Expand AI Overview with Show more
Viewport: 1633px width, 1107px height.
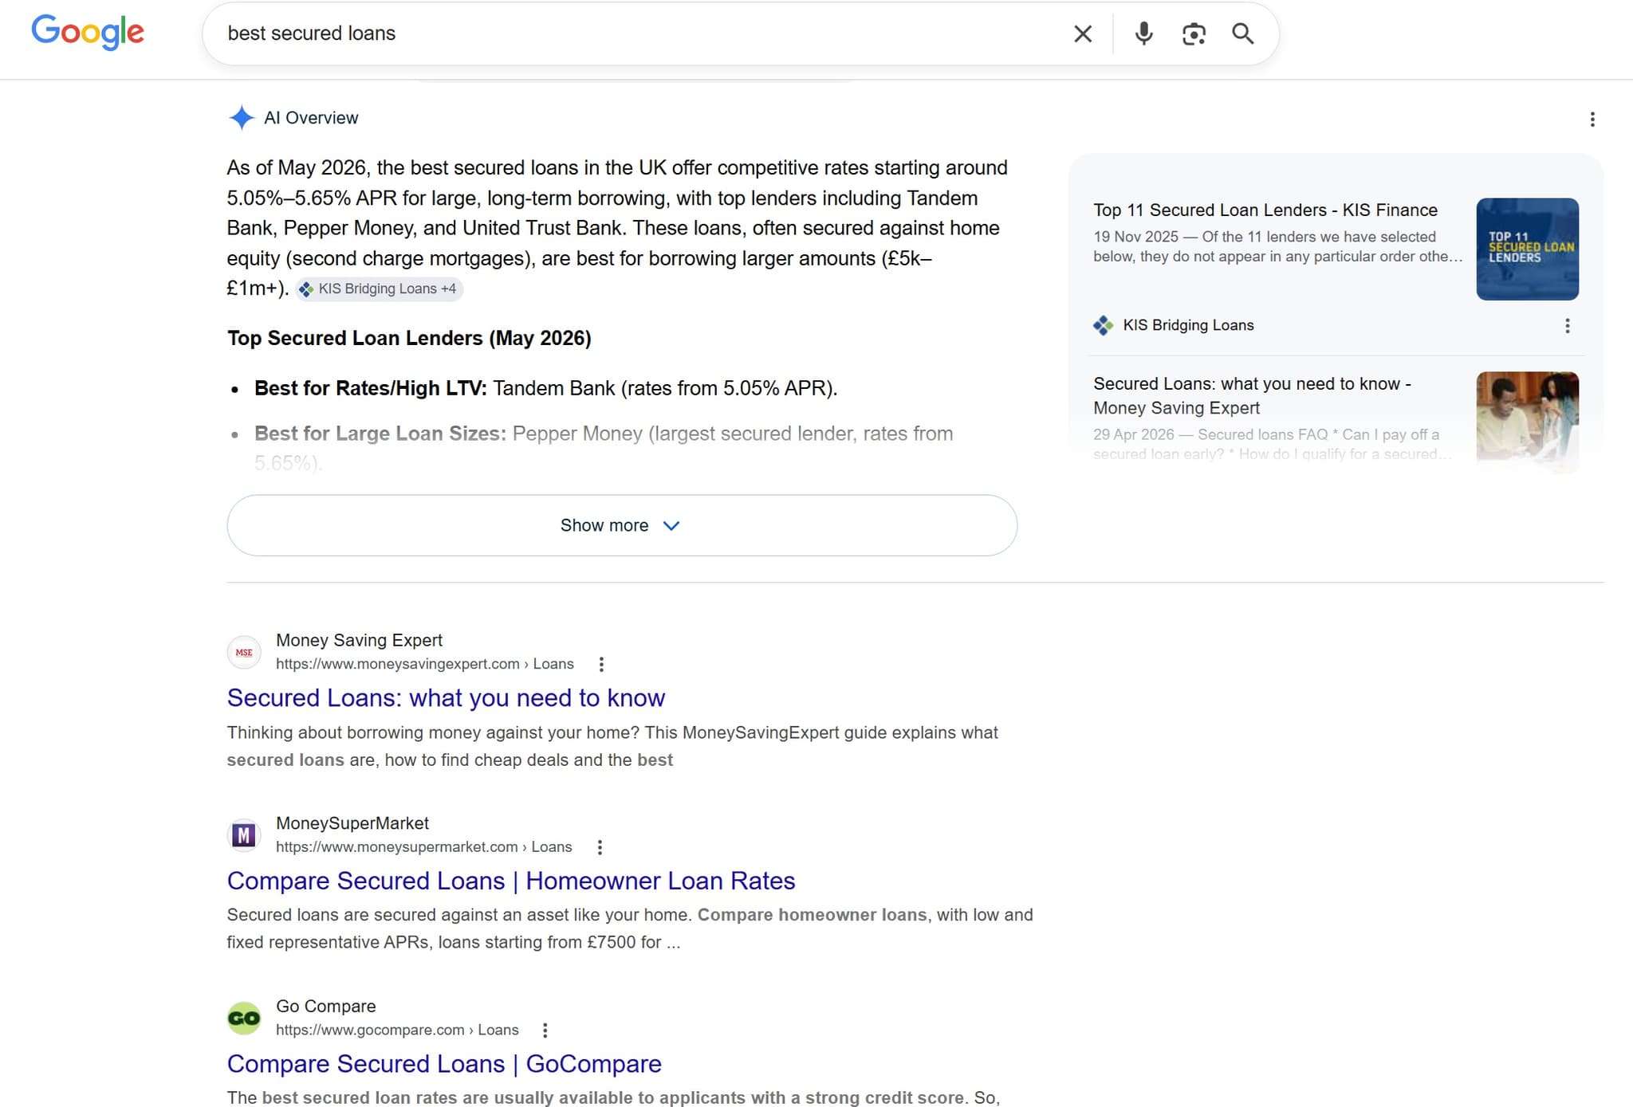pos(622,525)
